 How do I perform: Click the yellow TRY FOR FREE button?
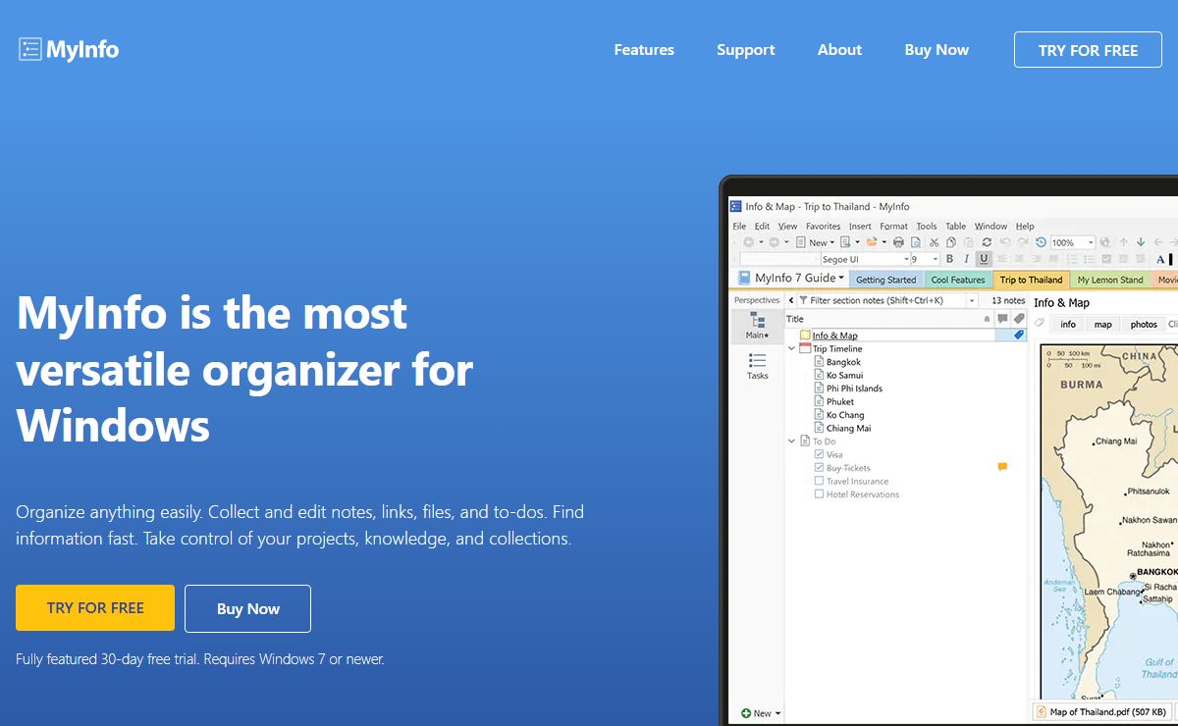tap(95, 608)
